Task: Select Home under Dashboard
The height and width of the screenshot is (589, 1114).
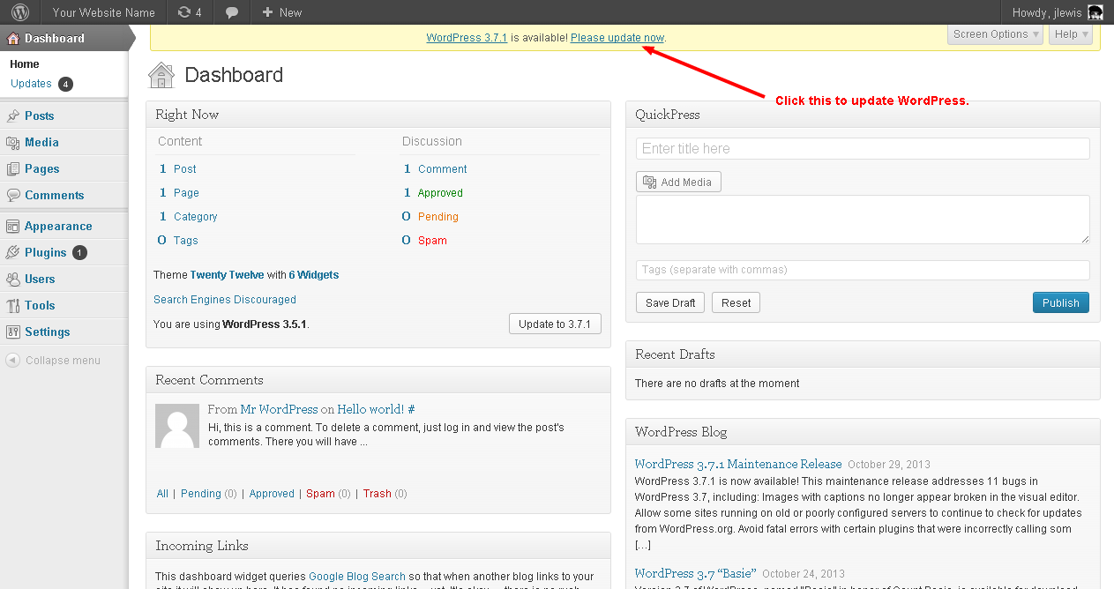Action: [25, 64]
